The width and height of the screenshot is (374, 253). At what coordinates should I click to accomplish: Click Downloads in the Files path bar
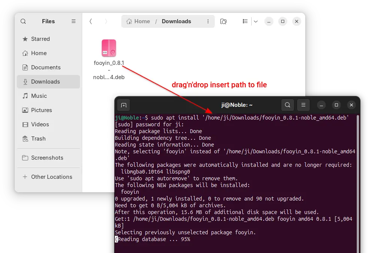pyautogui.click(x=176, y=21)
